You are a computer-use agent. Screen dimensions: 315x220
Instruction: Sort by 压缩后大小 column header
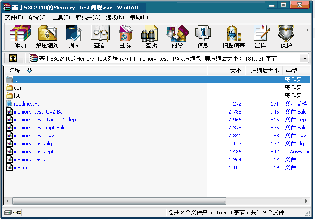tap(264, 71)
